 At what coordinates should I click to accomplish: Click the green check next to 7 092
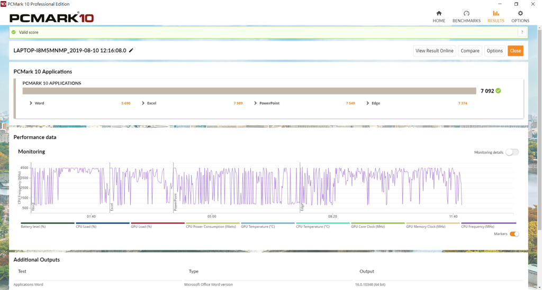point(498,91)
